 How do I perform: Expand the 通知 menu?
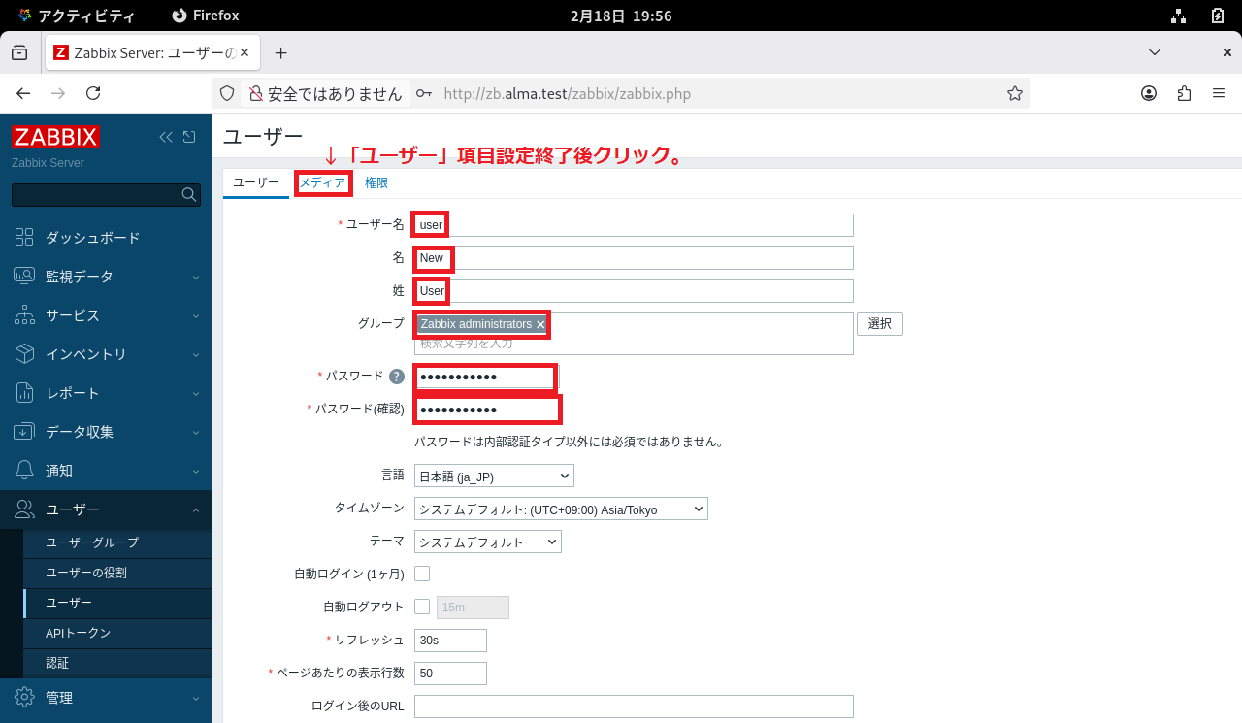pos(196,471)
